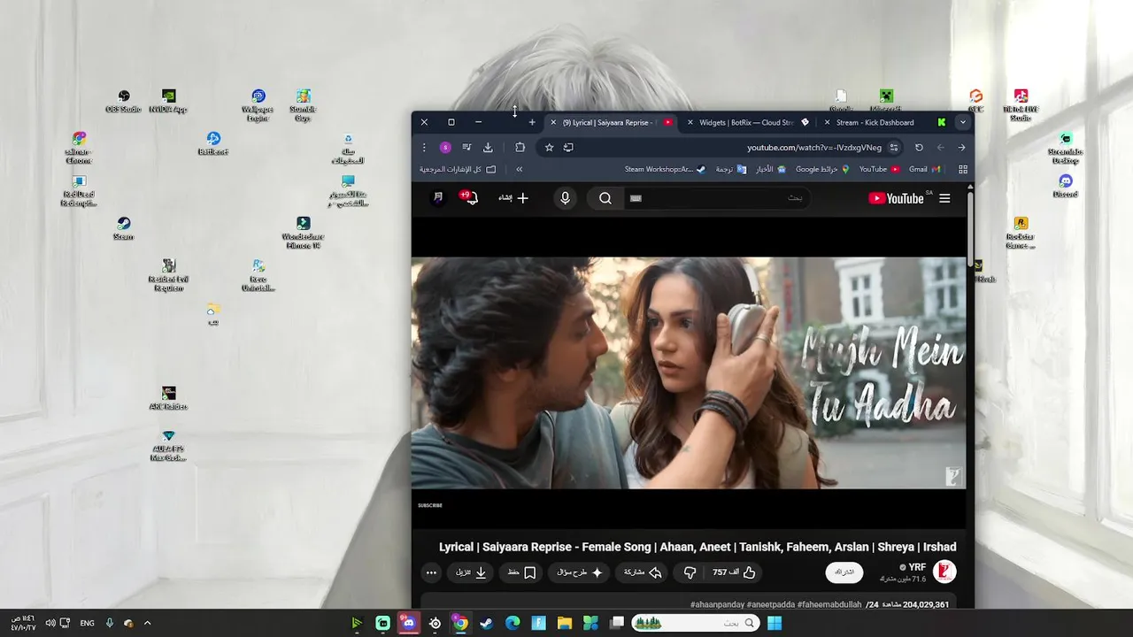Subscribe to the YRF channel
1133x637 pixels.
tap(844, 572)
